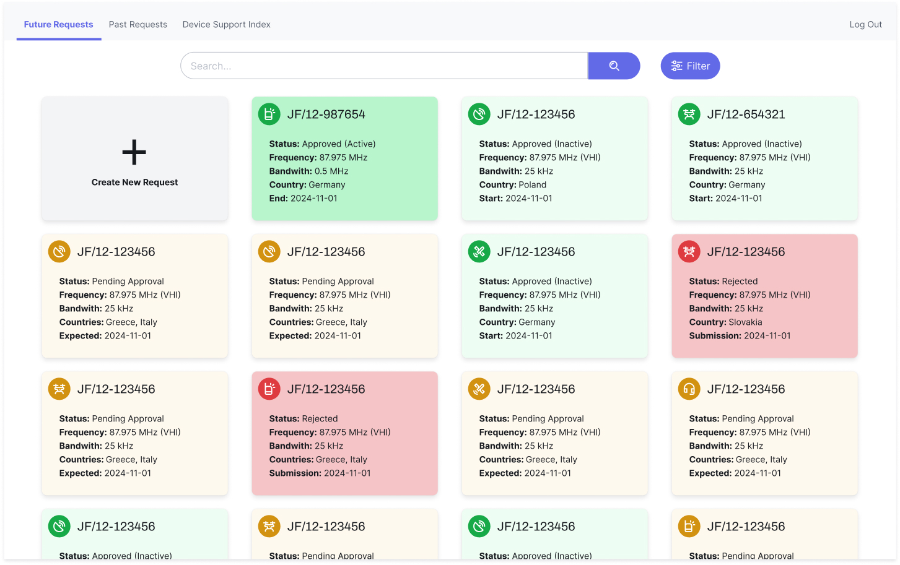The image size is (900, 565).
Task: Click the satellite dish icon on the Poland request
Action: [x=479, y=114]
